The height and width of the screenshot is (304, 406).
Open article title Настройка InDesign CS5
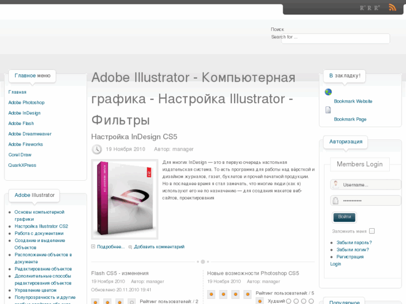click(x=134, y=137)
